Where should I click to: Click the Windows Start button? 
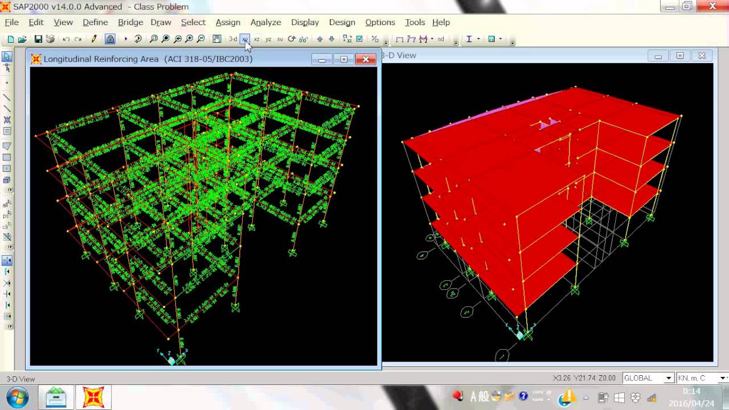pos(17,397)
